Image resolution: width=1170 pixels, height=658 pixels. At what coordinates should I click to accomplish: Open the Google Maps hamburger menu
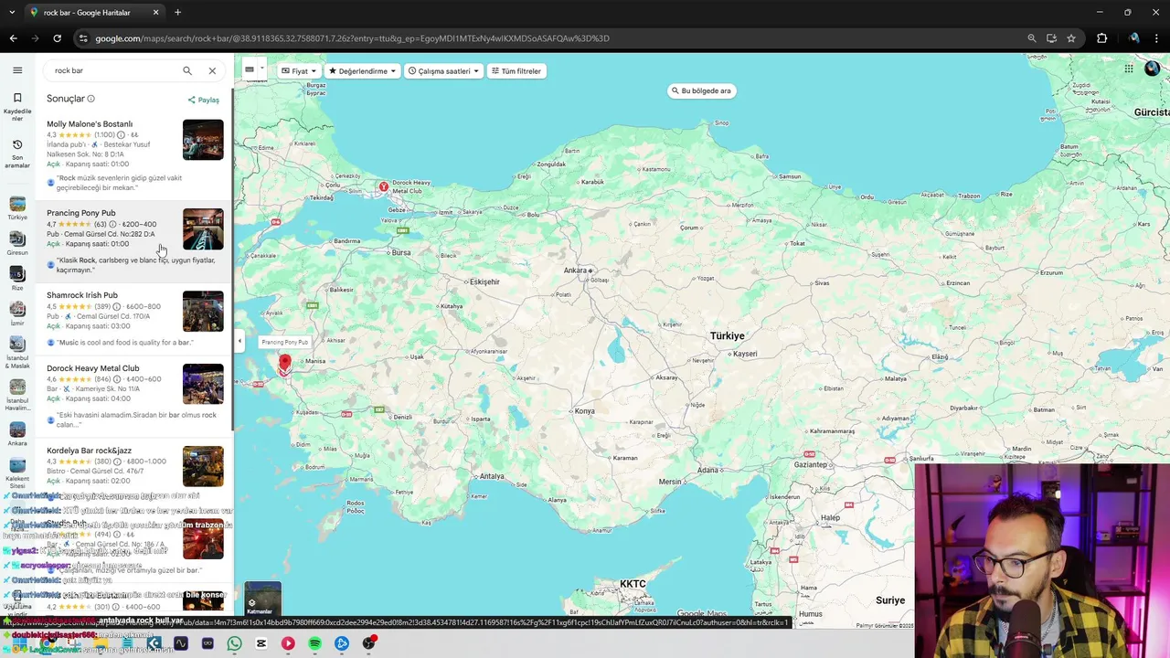pyautogui.click(x=17, y=70)
